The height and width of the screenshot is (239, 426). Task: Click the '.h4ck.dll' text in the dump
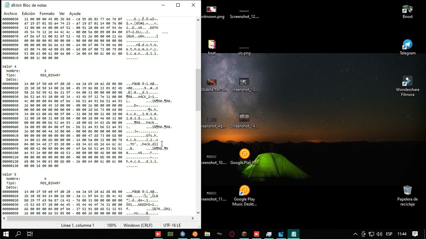pos(149,144)
